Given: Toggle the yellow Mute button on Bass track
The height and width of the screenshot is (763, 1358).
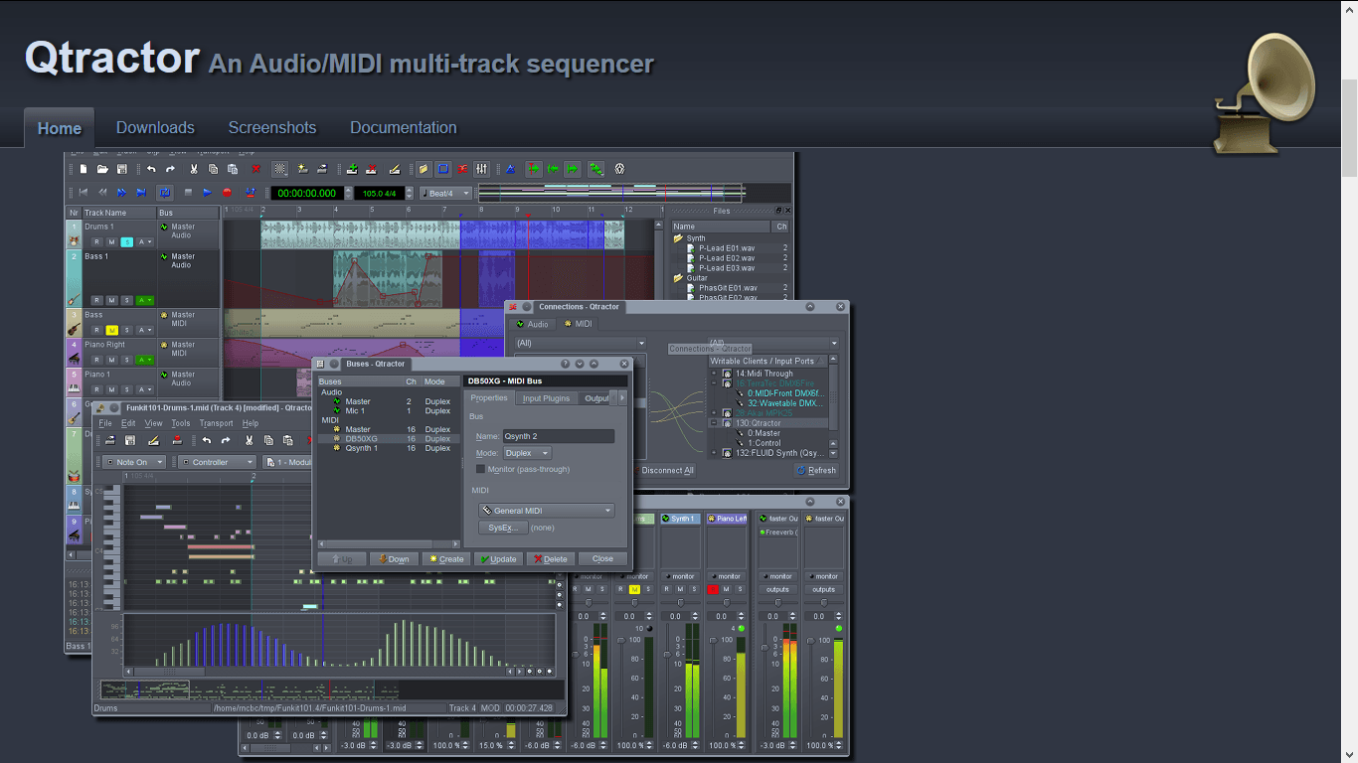Looking at the screenshot, I should (112, 330).
